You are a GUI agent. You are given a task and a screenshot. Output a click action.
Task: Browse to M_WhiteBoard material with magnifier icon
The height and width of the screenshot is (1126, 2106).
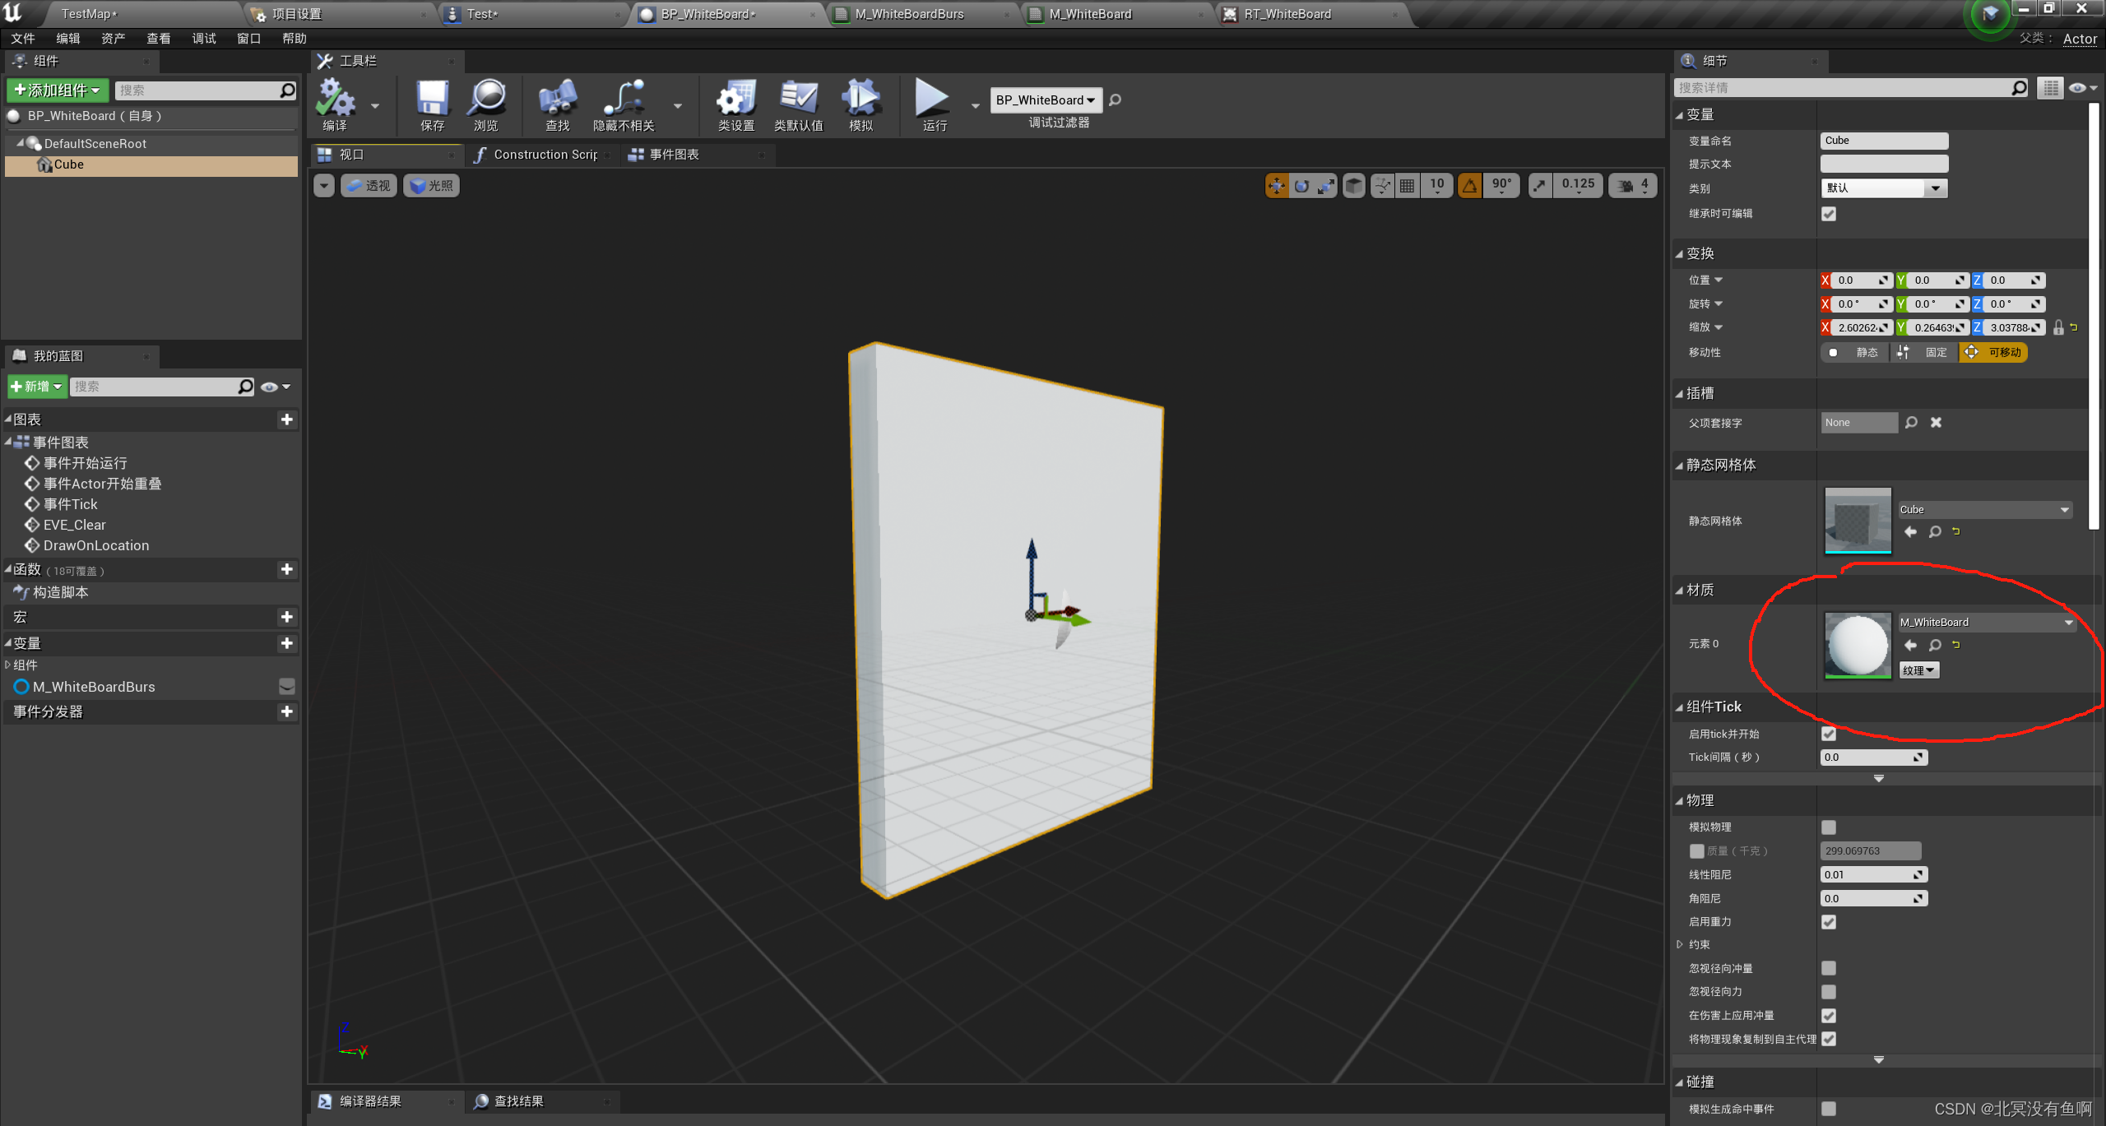1935,646
